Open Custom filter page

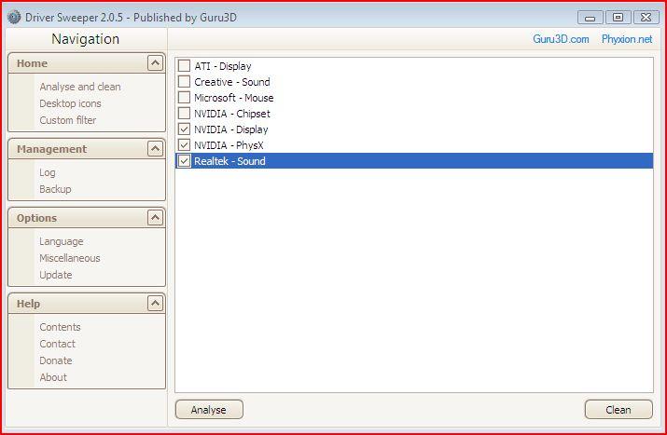point(68,120)
